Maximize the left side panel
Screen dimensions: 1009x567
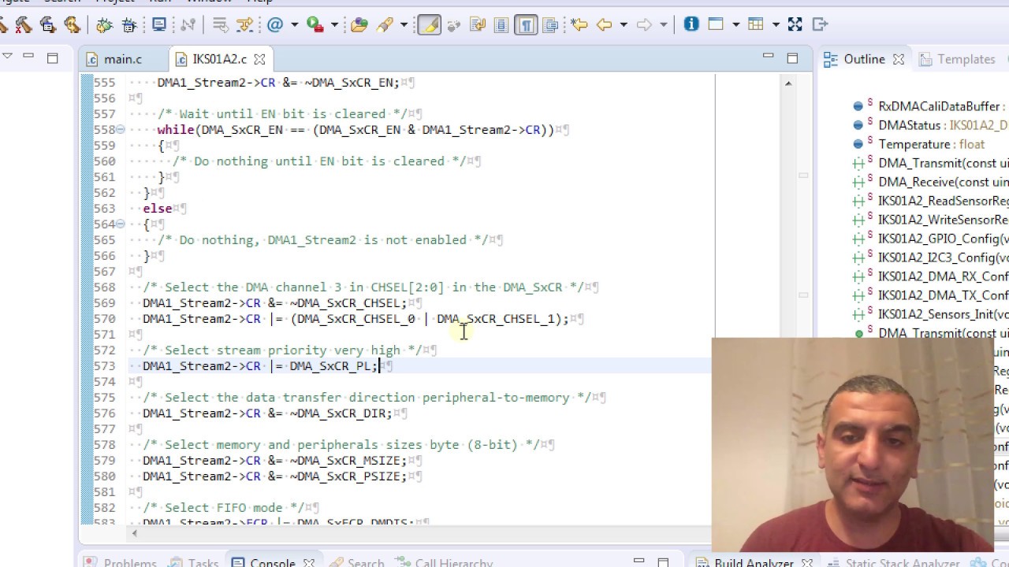[53, 57]
